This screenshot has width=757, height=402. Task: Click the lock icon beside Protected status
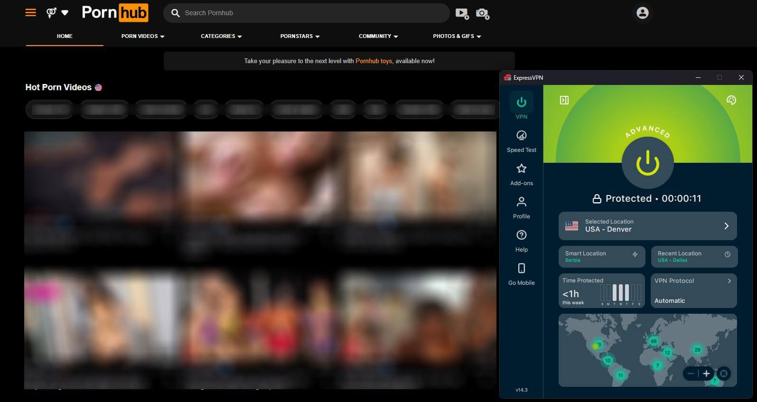tap(597, 198)
